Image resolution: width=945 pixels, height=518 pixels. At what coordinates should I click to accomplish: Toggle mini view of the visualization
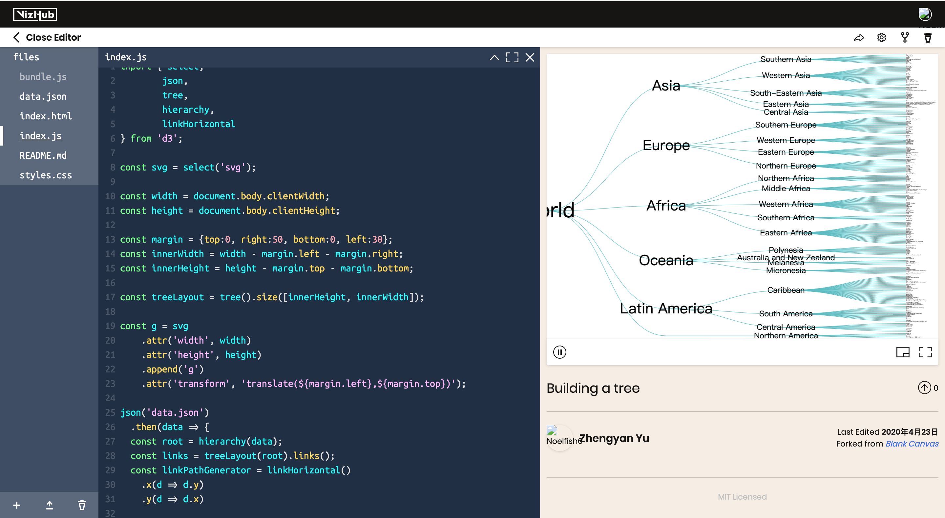pos(902,352)
